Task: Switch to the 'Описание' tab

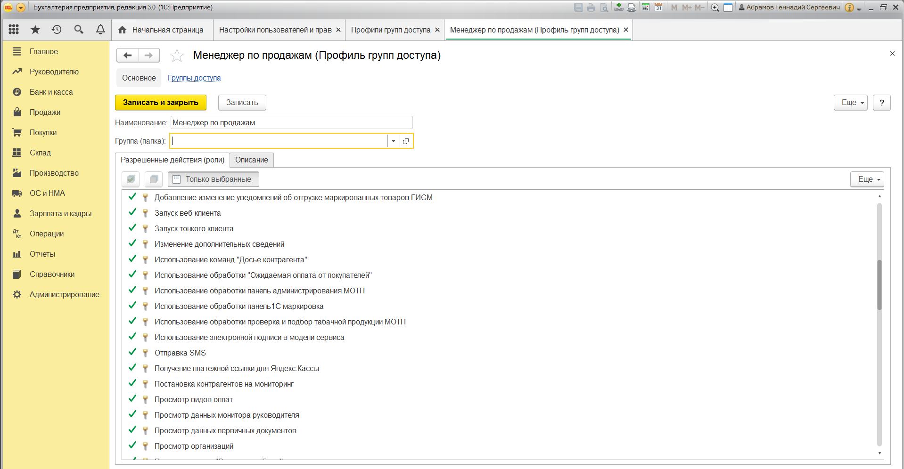Action: click(251, 160)
